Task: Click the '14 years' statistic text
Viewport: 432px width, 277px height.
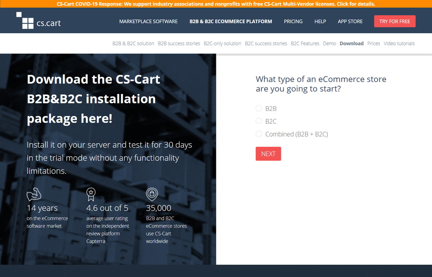Action: click(x=42, y=208)
